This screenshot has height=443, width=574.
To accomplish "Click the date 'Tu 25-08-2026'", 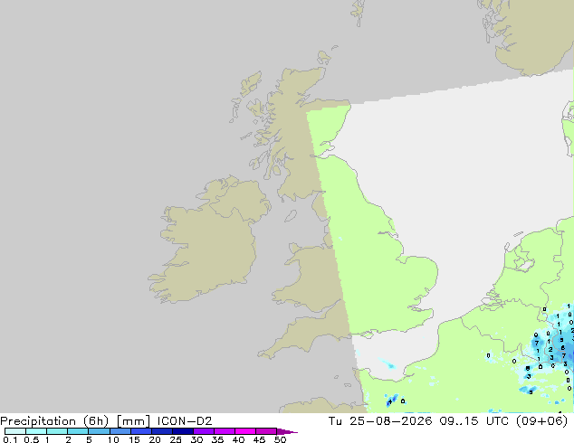I will 380,421.
